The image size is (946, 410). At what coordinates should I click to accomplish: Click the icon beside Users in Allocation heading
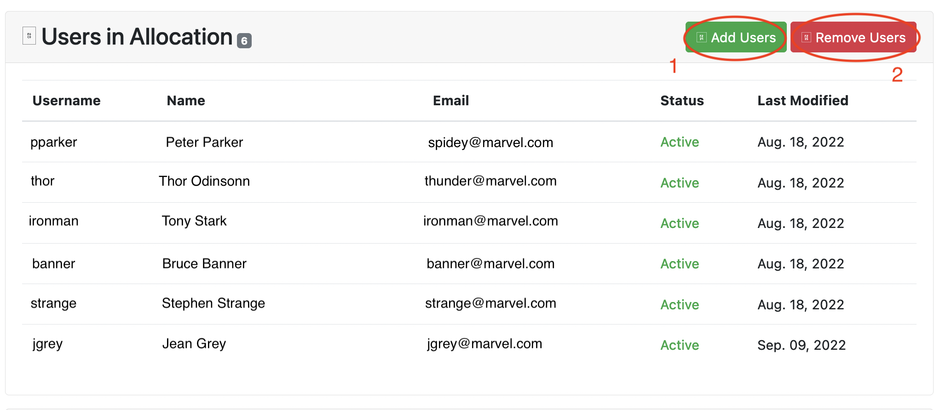29,36
